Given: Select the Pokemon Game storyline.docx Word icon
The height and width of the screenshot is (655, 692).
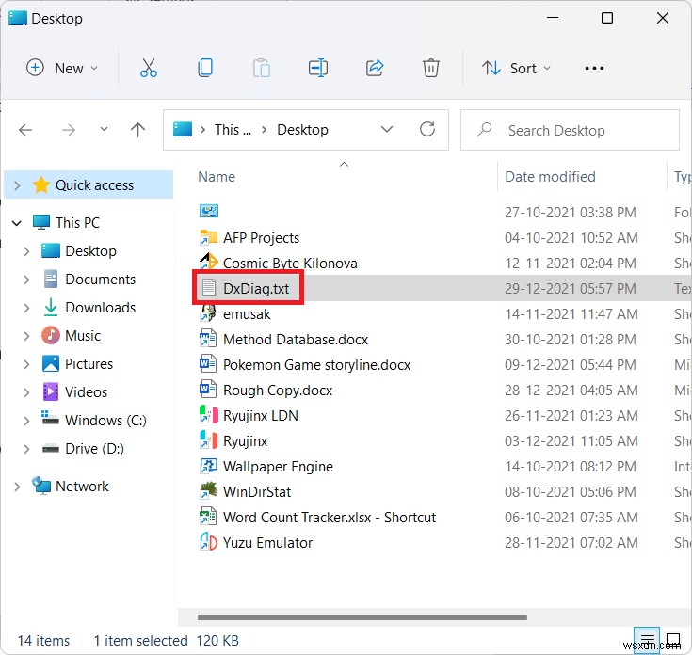Looking at the screenshot, I should tap(208, 364).
